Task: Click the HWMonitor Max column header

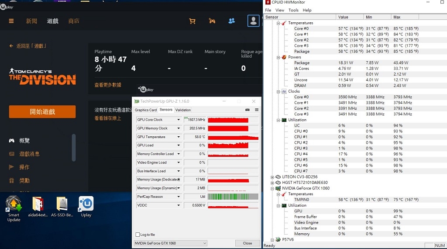Action: pyautogui.click(x=405, y=17)
